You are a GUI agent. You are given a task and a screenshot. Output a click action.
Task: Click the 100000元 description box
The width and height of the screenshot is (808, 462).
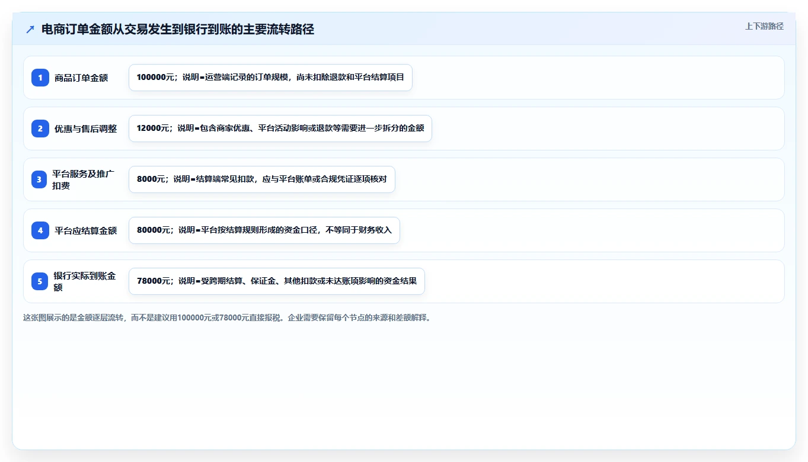point(270,78)
